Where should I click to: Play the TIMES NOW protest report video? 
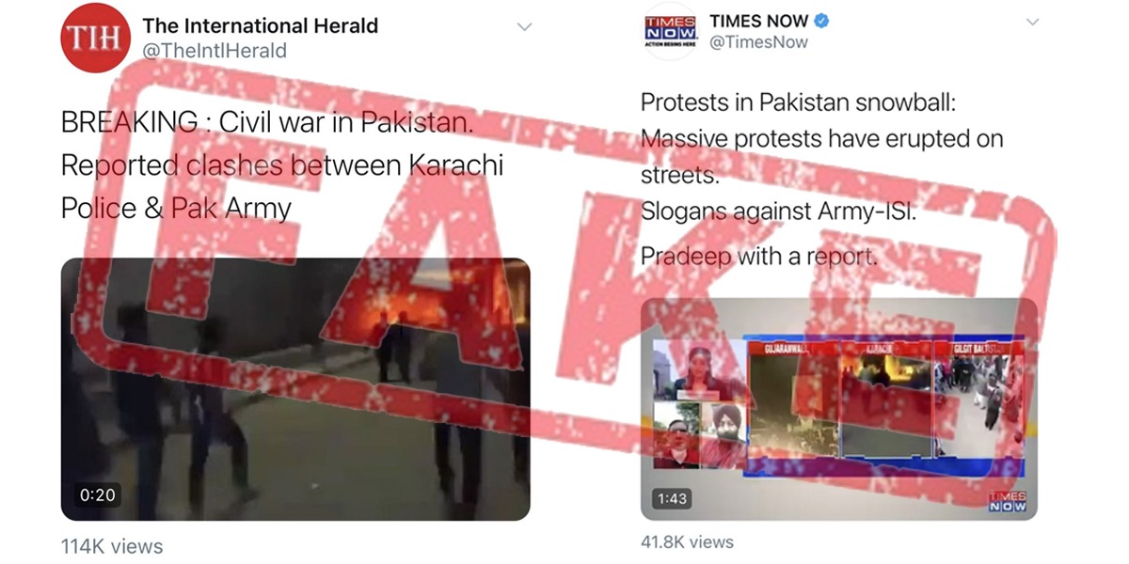coord(839,409)
